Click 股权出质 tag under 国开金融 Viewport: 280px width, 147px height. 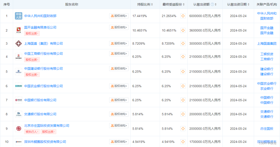pos(32,33)
